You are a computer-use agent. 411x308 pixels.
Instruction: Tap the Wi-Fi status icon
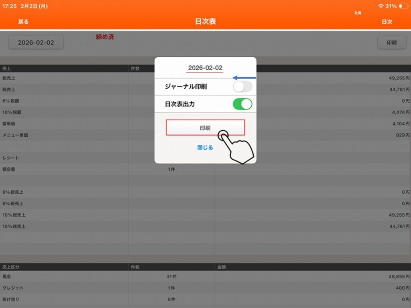(380, 6)
